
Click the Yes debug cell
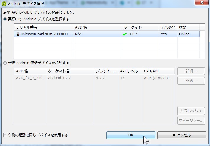point(168,34)
